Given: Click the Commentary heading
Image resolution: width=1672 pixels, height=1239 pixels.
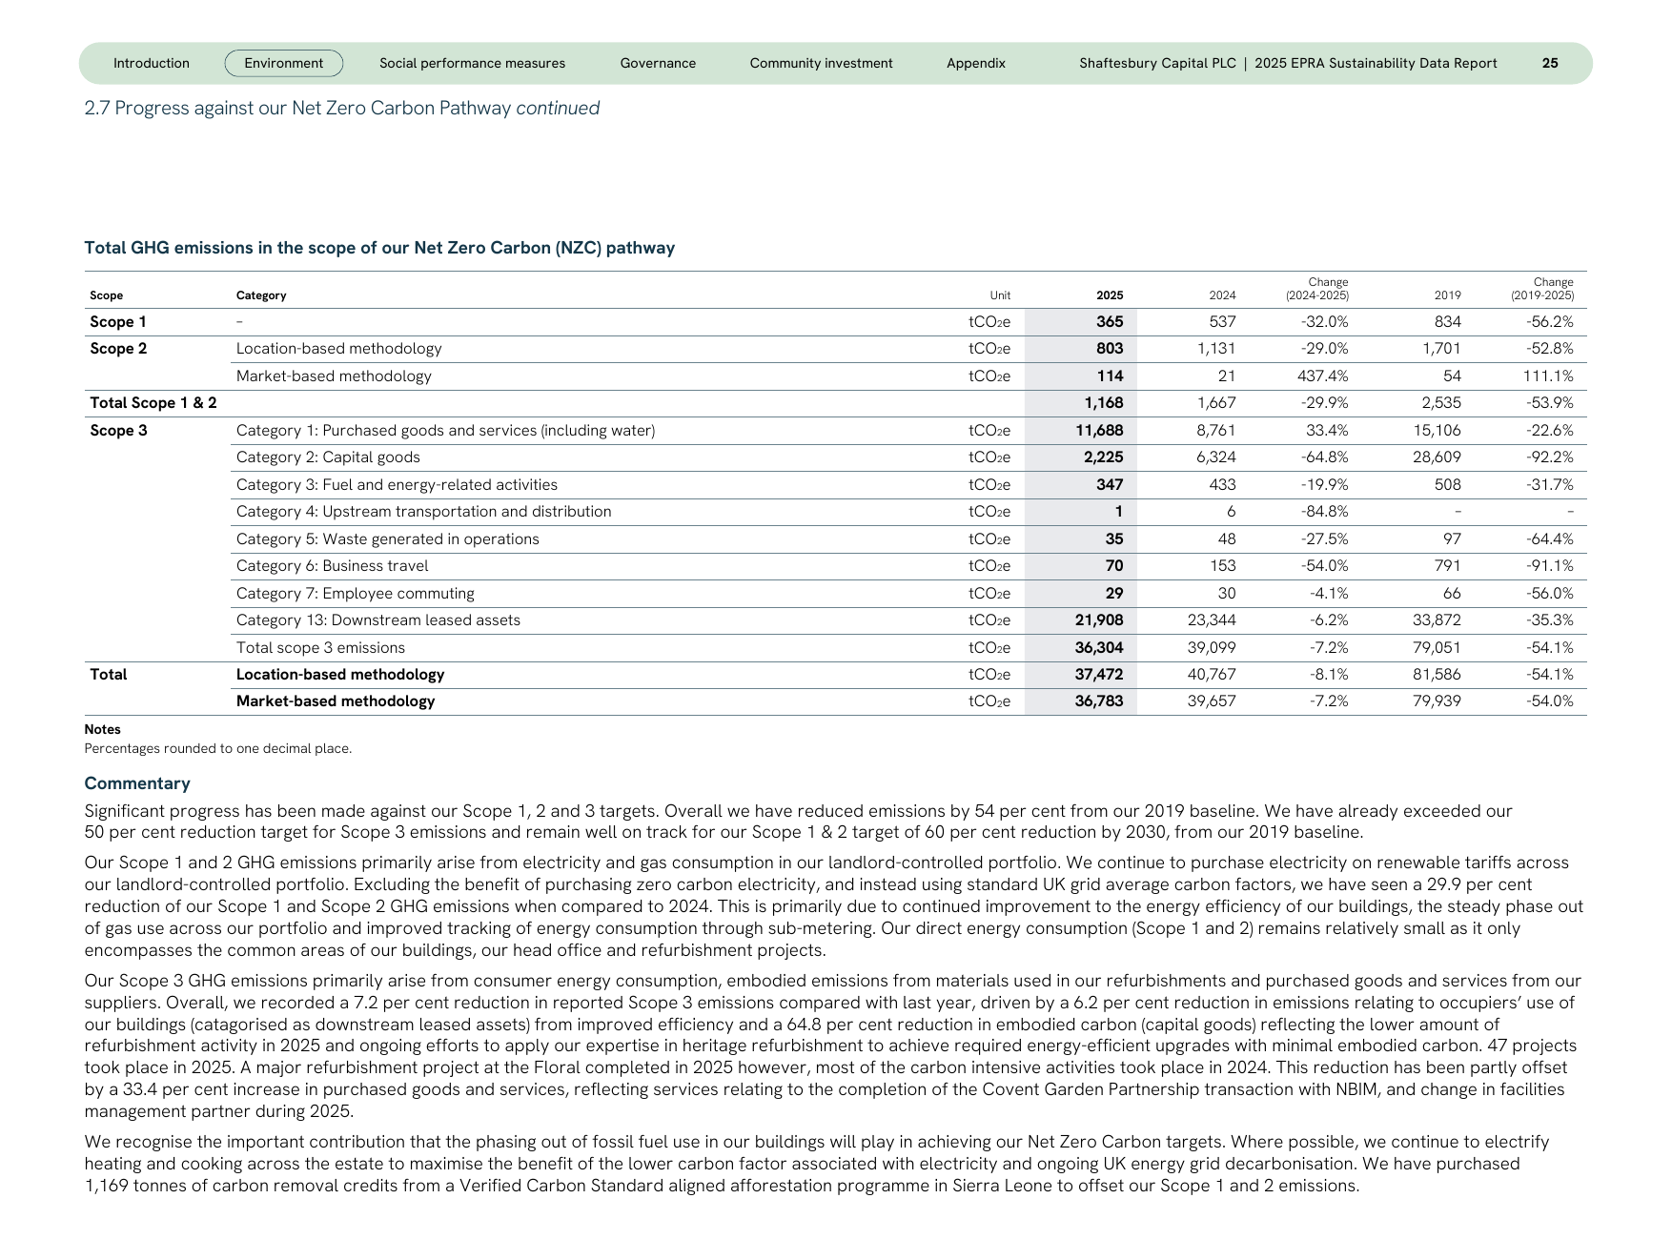Looking at the screenshot, I should pyautogui.click(x=137, y=783).
